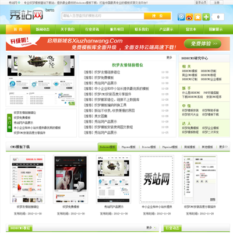This screenshot has height=233, width=233.
Task: Click the yellow star Qzone share icon
Action: [x=197, y=17]
